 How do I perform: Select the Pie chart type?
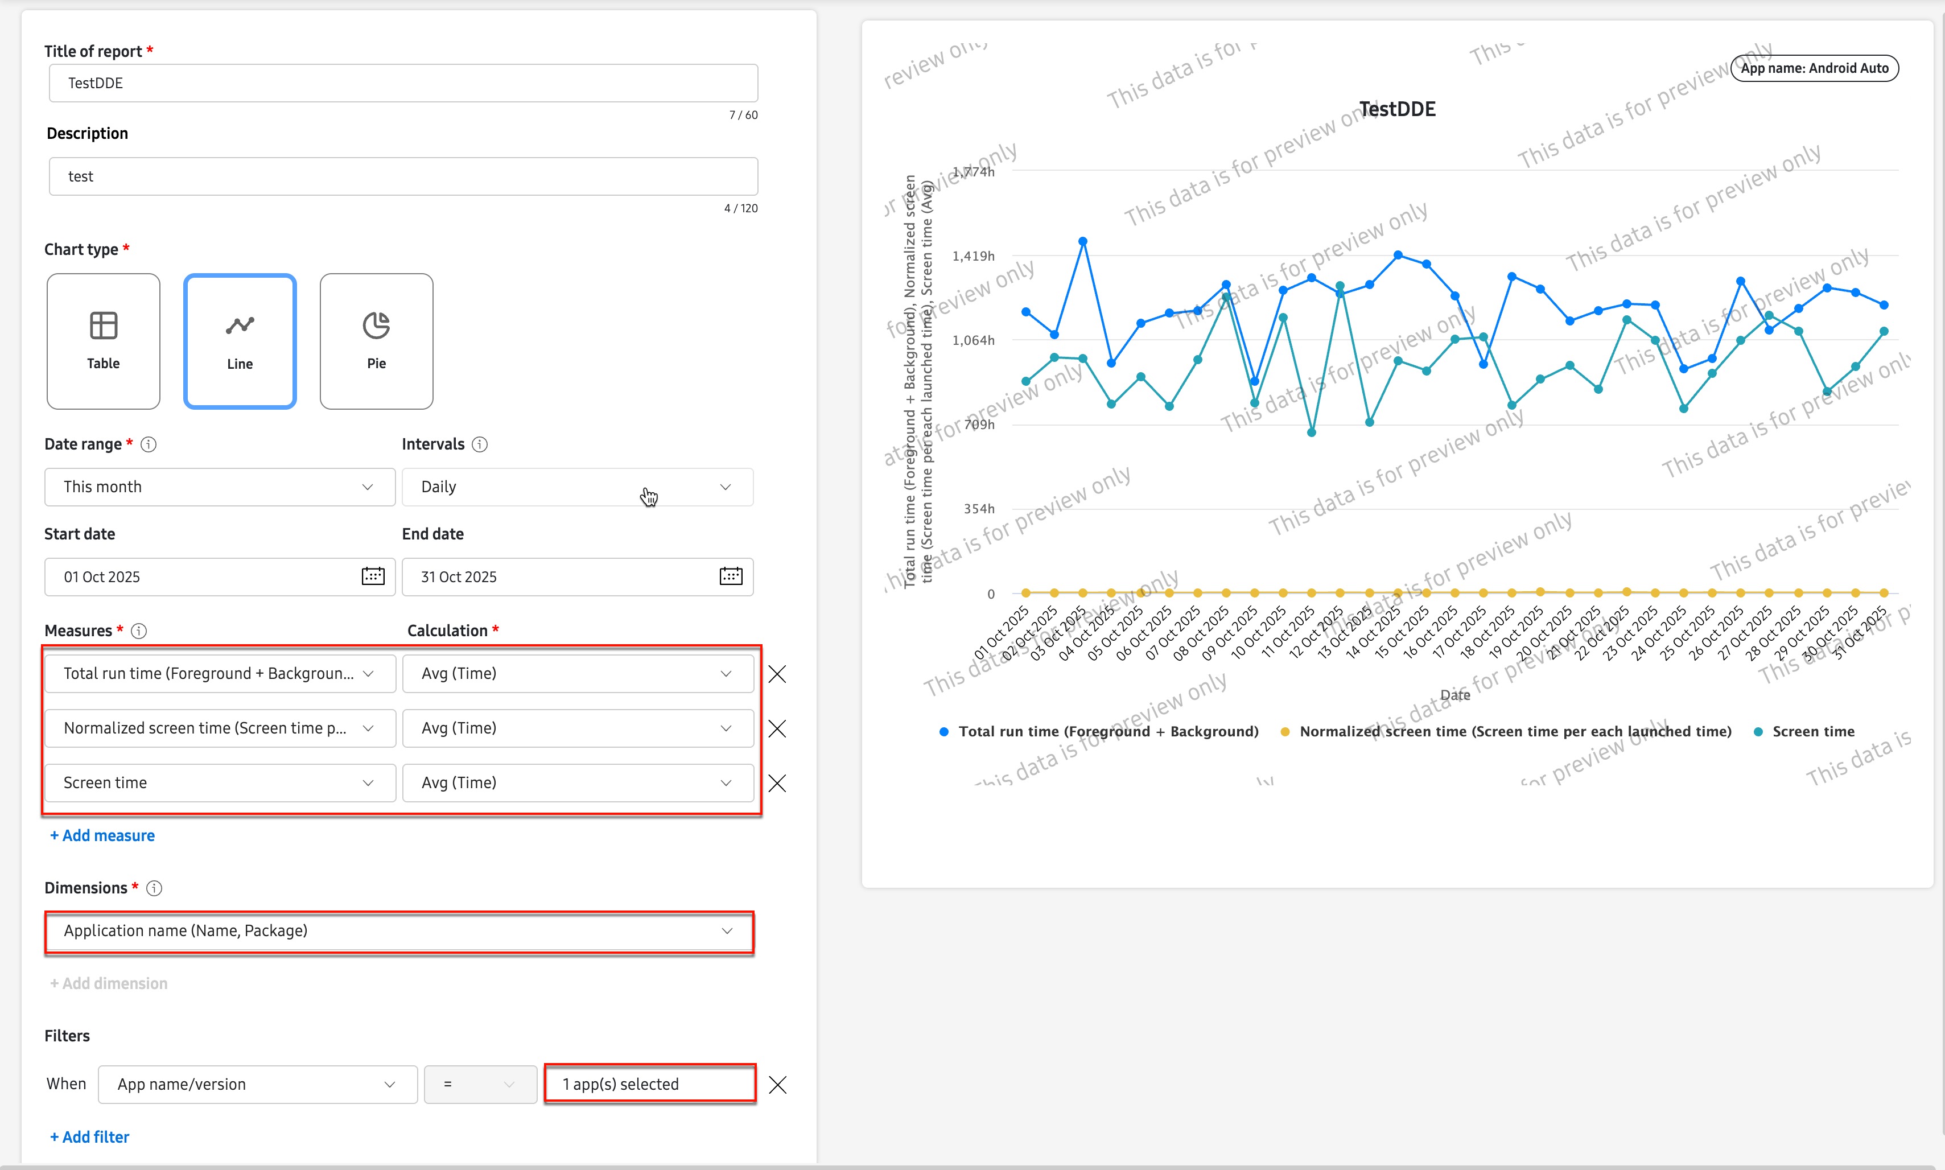pyautogui.click(x=376, y=341)
